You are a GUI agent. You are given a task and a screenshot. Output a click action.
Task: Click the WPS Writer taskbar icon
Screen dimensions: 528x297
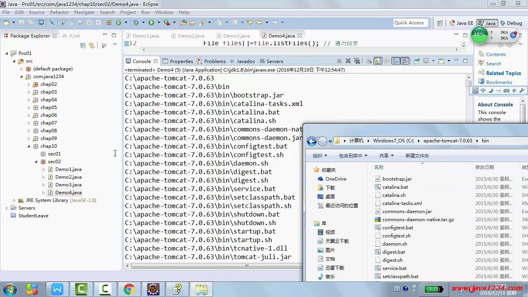57,289
